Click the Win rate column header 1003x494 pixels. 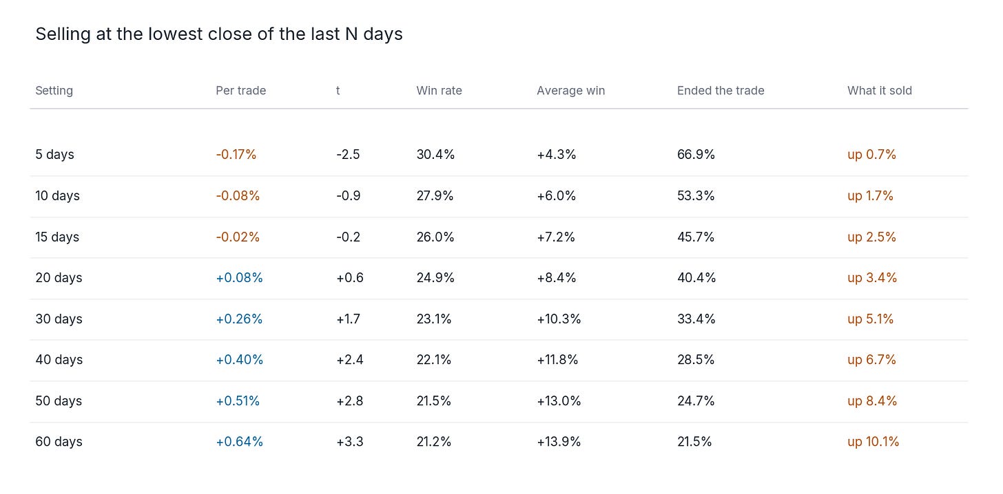pos(439,91)
